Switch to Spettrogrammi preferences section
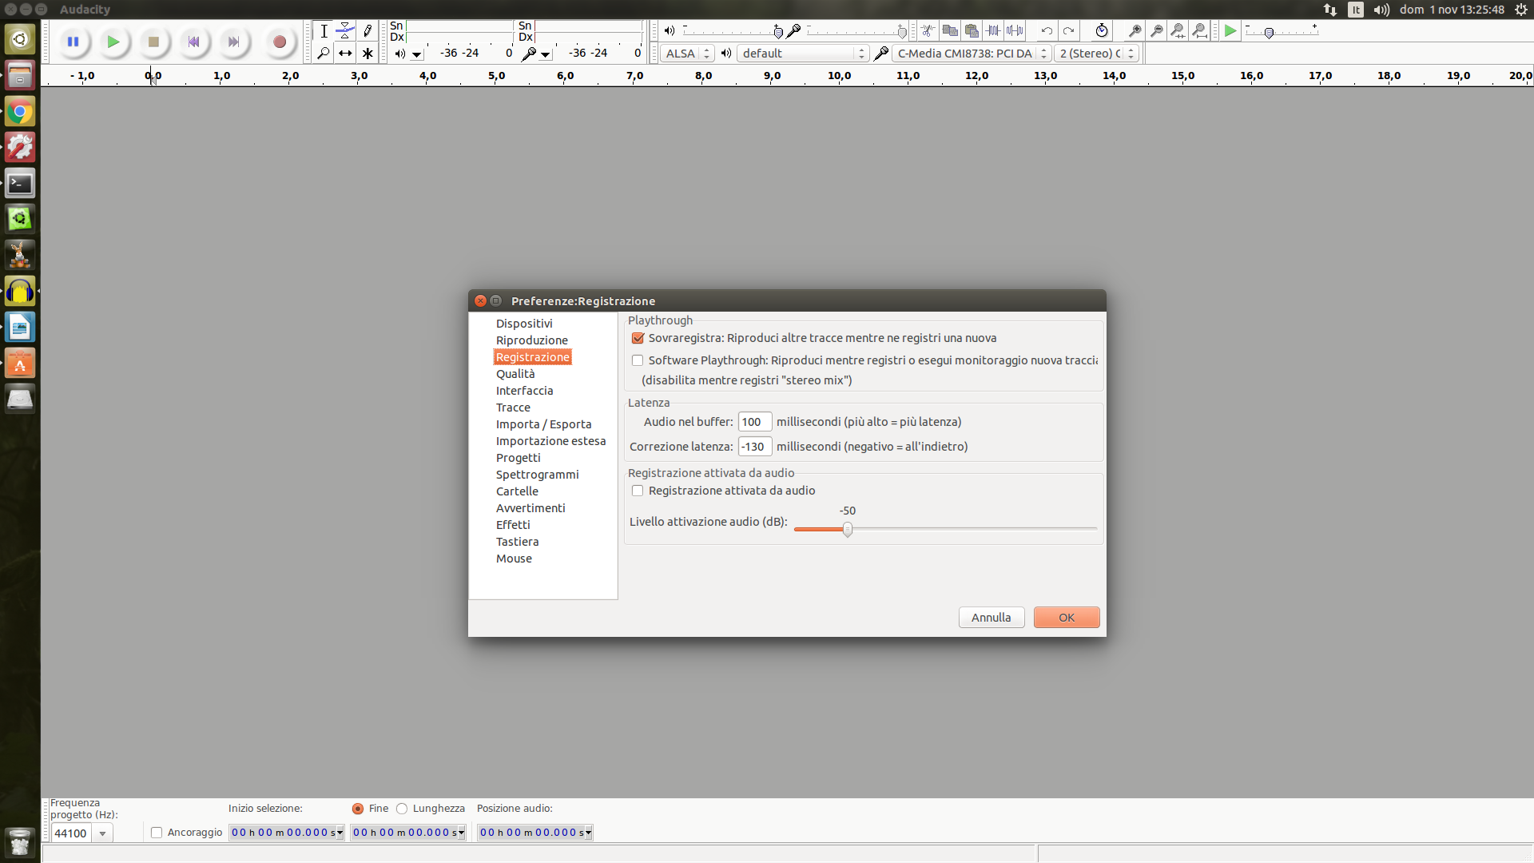 [537, 475]
